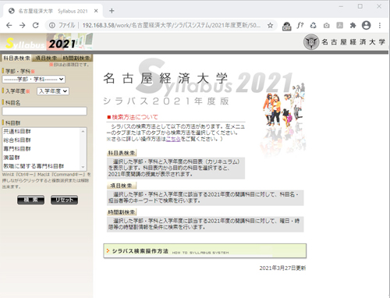This screenshot has width=390, height=298.
Task: Click the f? extension icon
Action: point(300,25)
